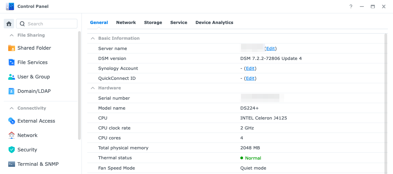Screen dimensions: 393x174
Task: Close the Control Panel window
Action: tap(384, 7)
